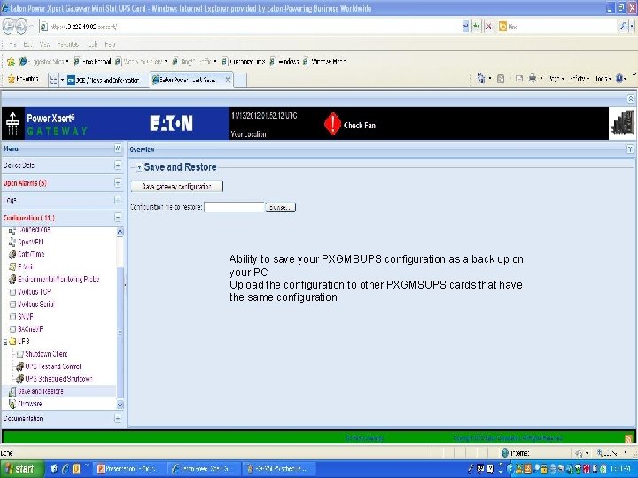Open the Quick Tabs button

(x=53, y=80)
